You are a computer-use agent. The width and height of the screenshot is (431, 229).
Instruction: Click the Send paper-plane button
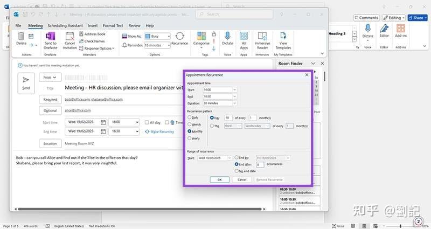(x=26, y=84)
